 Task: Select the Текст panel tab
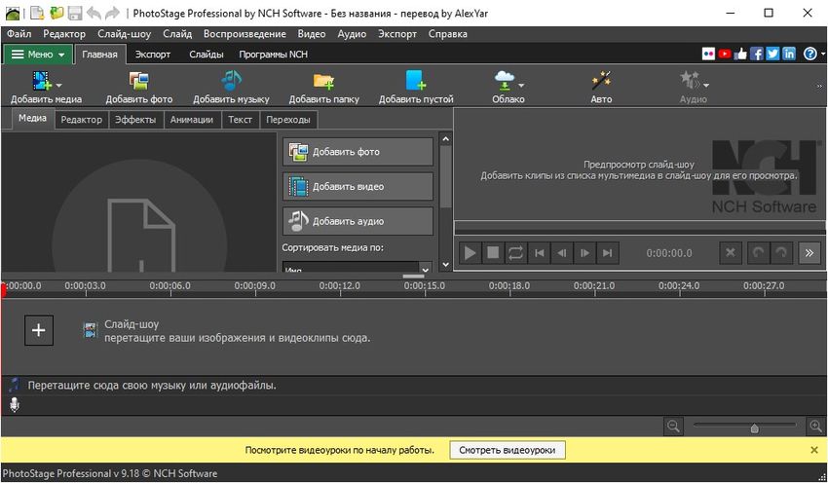[x=240, y=120]
